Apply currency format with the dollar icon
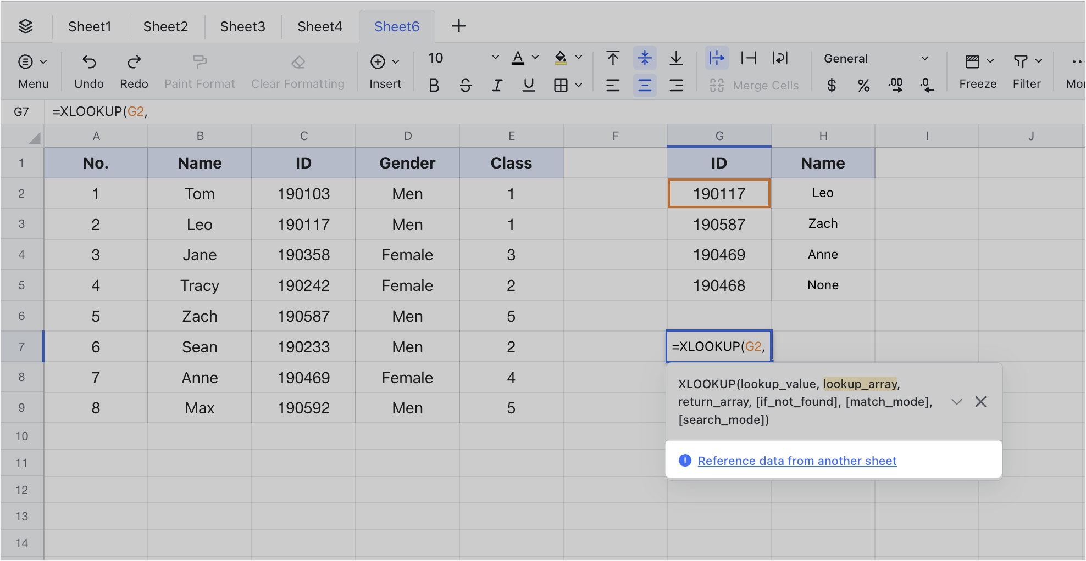This screenshot has width=1086, height=561. coord(832,85)
